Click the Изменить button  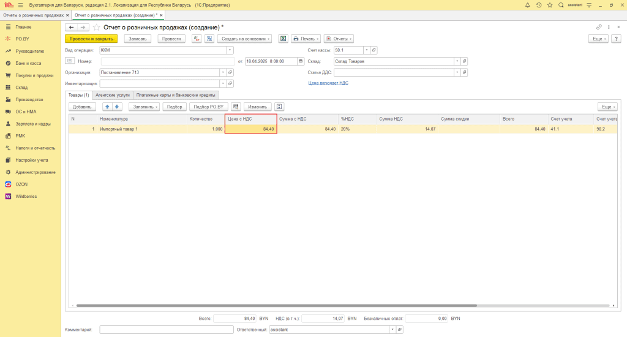(258, 107)
